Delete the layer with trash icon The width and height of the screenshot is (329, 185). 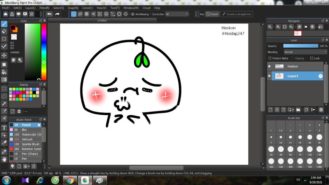point(321,110)
